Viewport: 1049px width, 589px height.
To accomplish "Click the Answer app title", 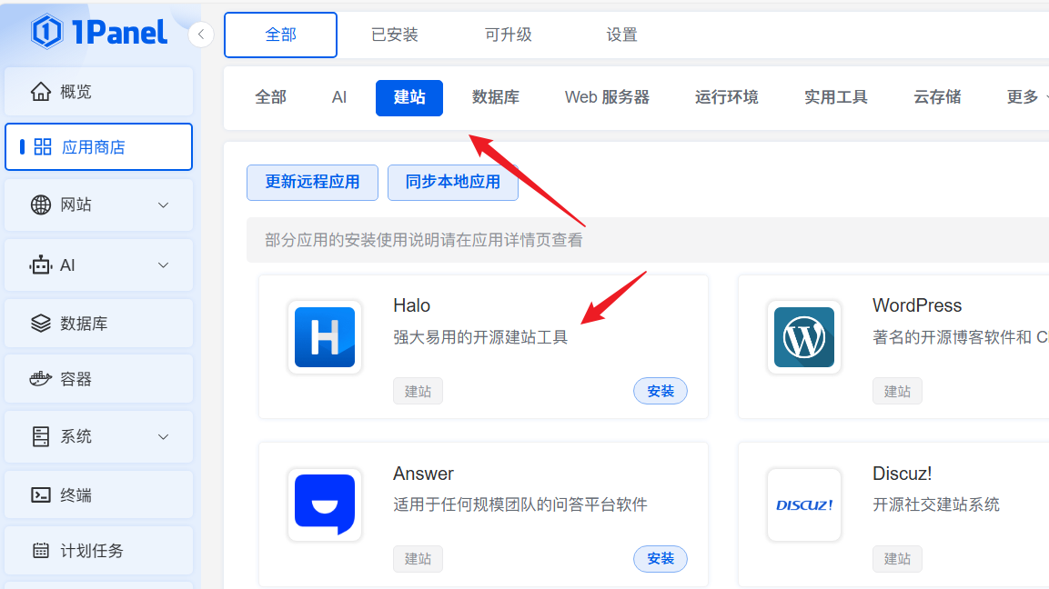I will point(423,474).
